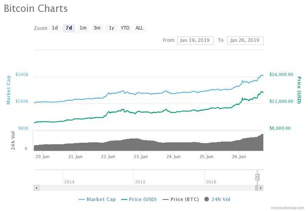Grab the navigator range handle
Screen dimensions: 308x211
coord(257,177)
